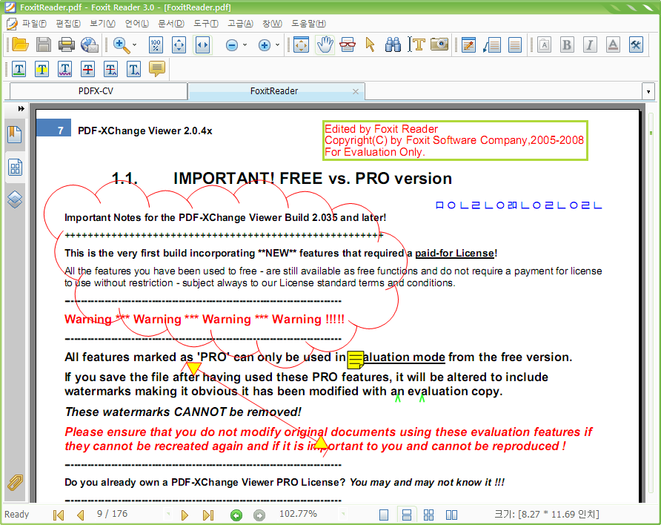Viewport: 661px width, 525px height.
Task: Open a file with the folder icon
Action: point(20,44)
